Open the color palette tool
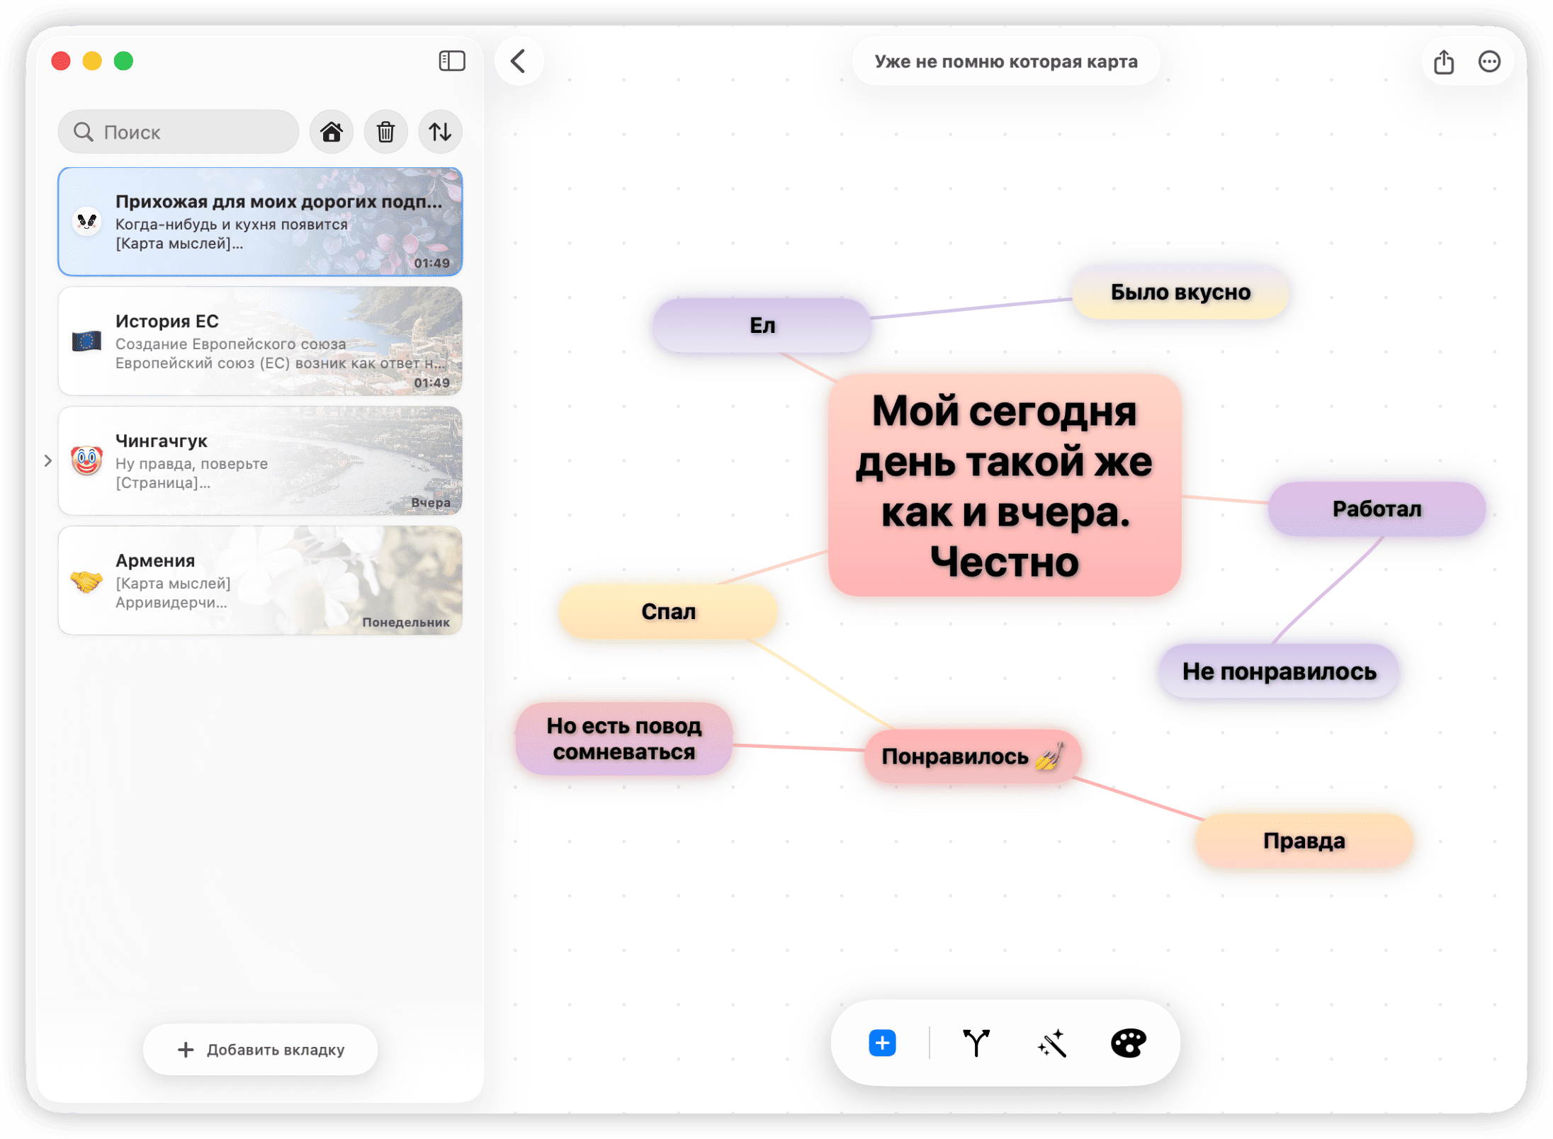Screen dimensions: 1553x1139 coord(1128,1042)
